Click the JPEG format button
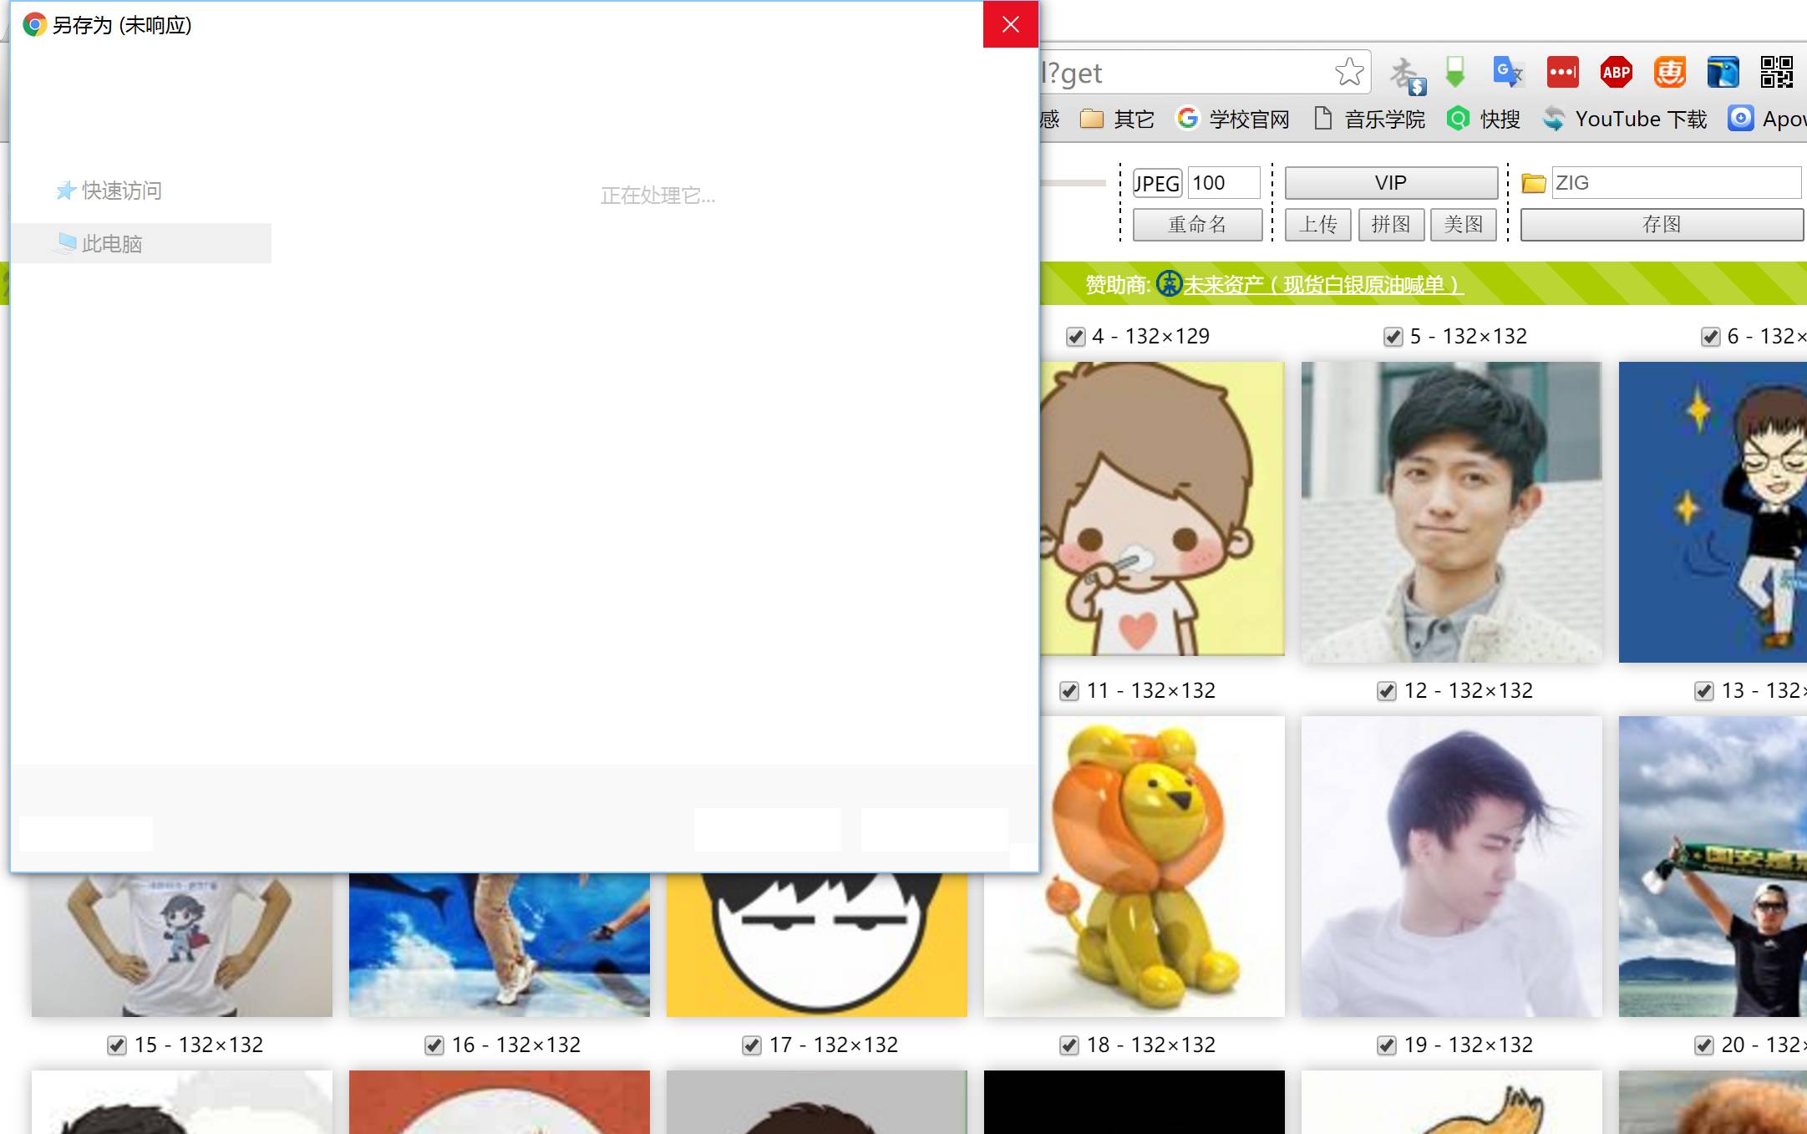The image size is (1807, 1134). [x=1157, y=183]
